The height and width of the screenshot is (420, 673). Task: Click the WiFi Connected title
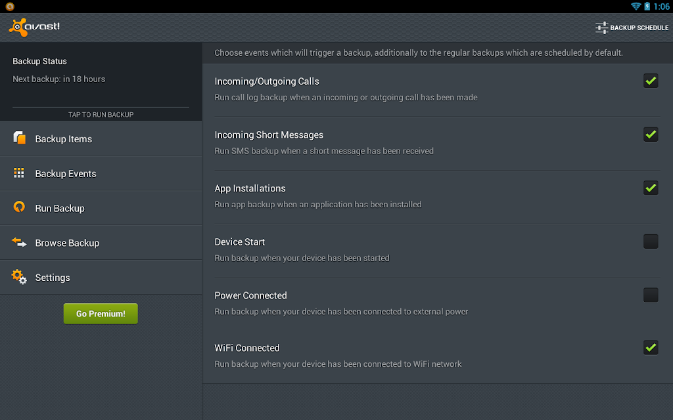coord(247,348)
